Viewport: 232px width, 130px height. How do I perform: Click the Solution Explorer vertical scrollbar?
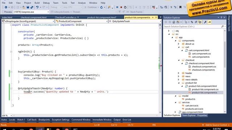pyautogui.click(x=225, y=55)
